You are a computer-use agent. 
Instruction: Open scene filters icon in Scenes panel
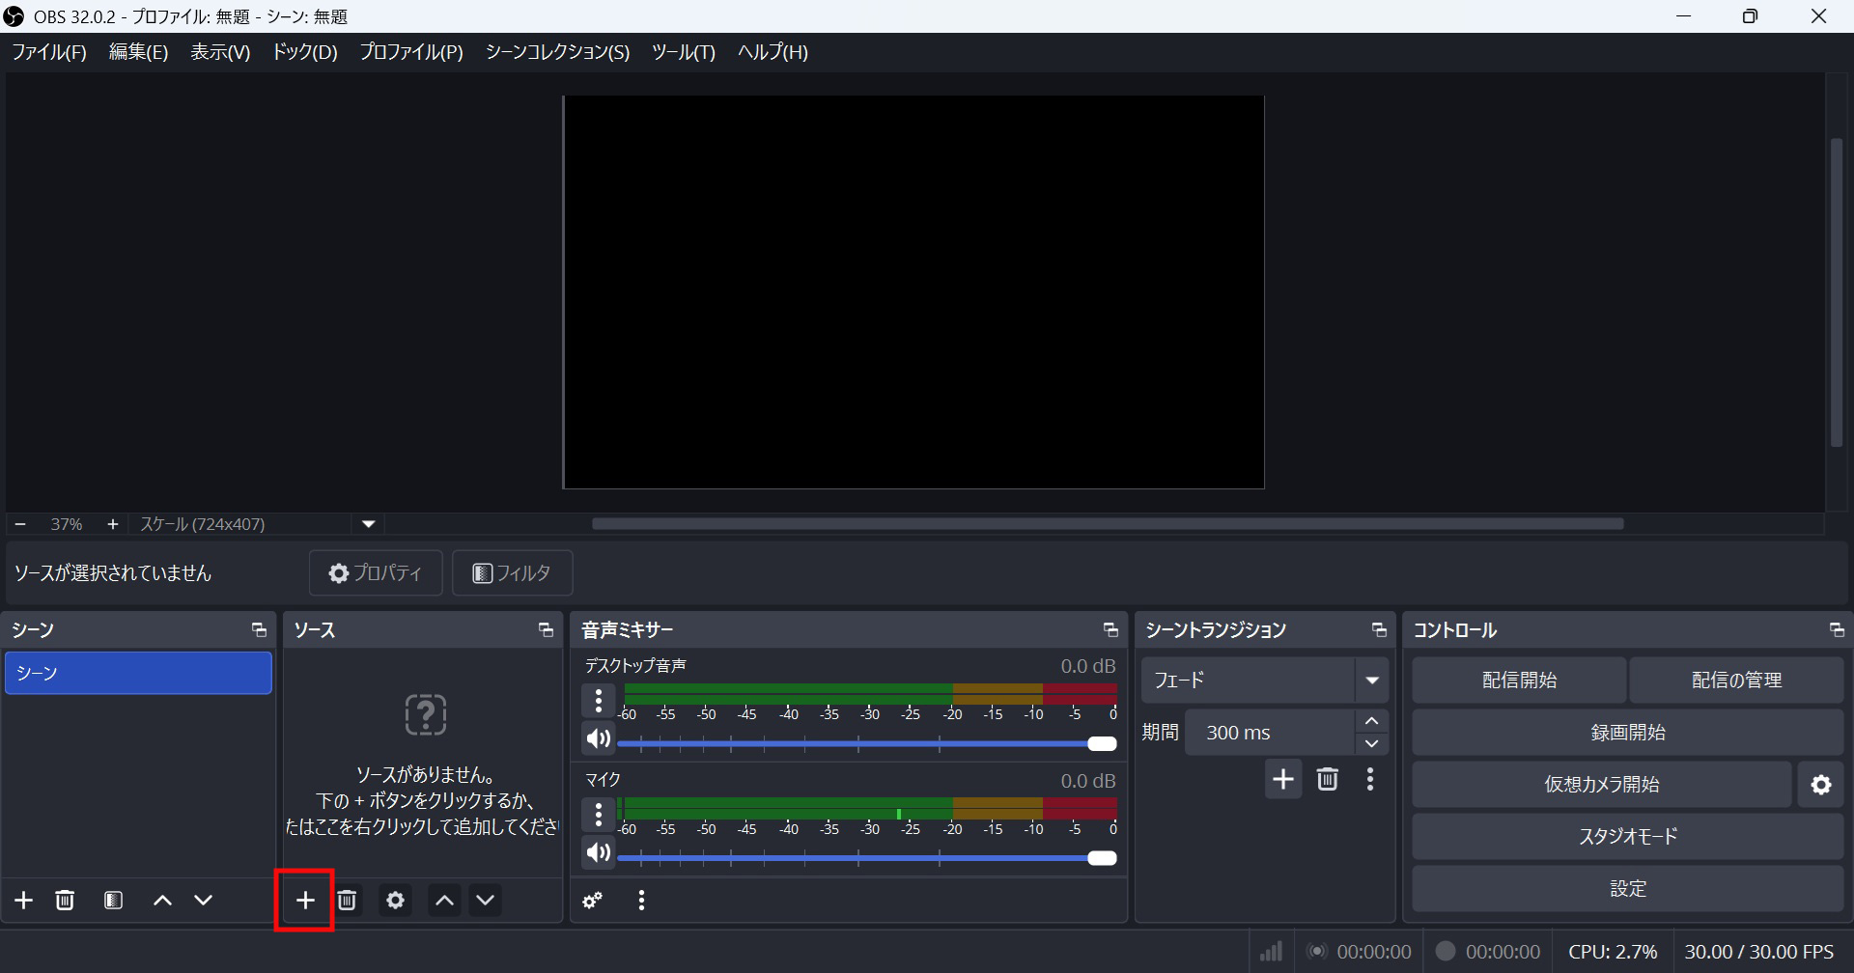pyautogui.click(x=113, y=900)
